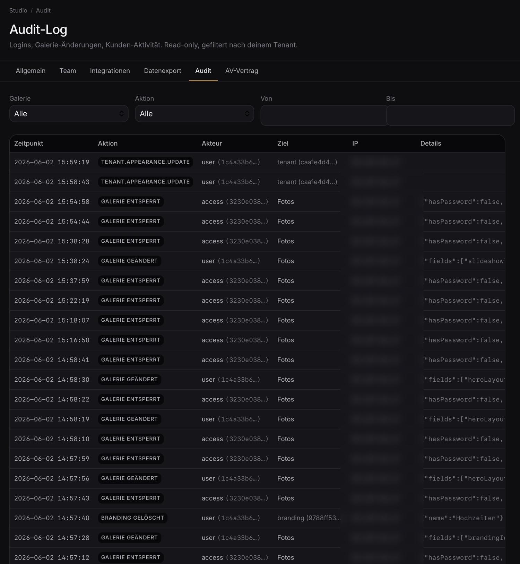Click Fotos target in the 14:57:43 row
520x564 pixels.
286,498
